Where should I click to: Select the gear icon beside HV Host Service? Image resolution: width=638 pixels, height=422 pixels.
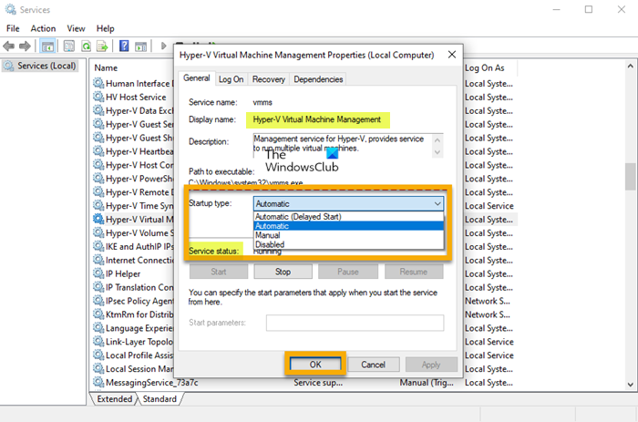[98, 98]
